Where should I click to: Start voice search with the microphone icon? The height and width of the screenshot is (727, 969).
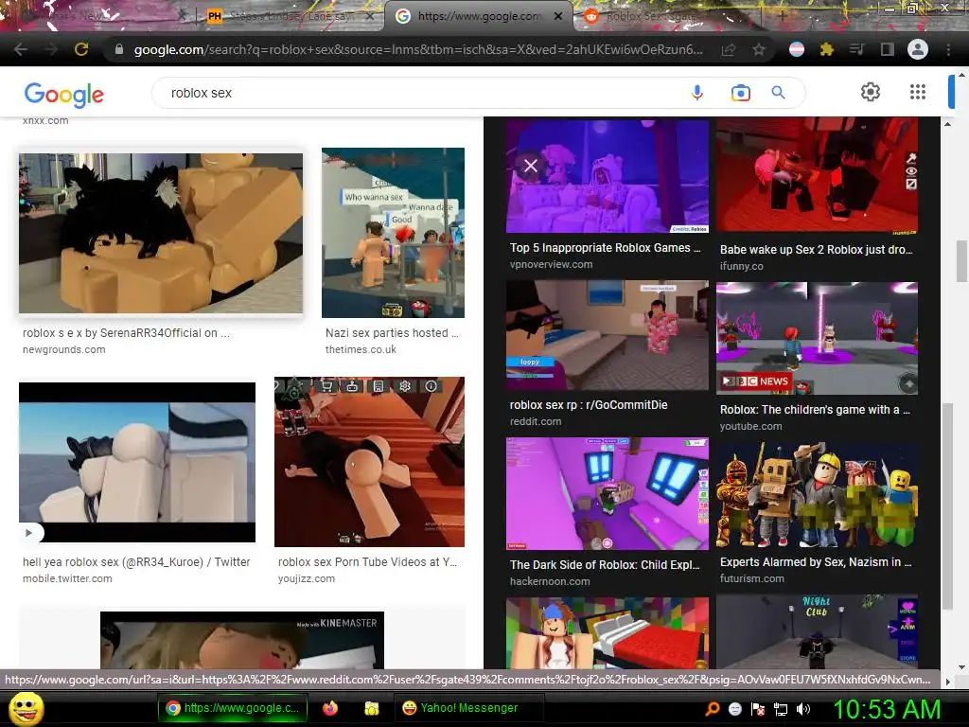coord(697,93)
